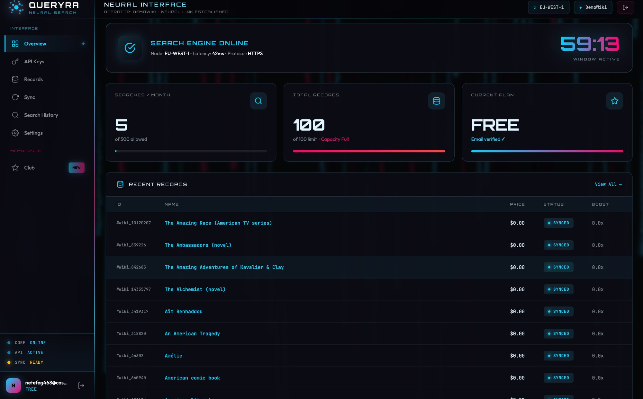Image resolution: width=643 pixels, height=399 pixels.
Task: Go to Records in the sidebar
Action: 33,79
